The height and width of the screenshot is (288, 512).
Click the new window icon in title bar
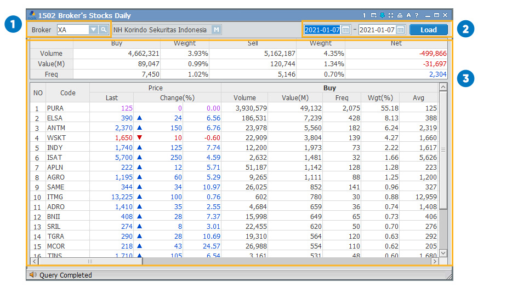pyautogui.click(x=373, y=16)
